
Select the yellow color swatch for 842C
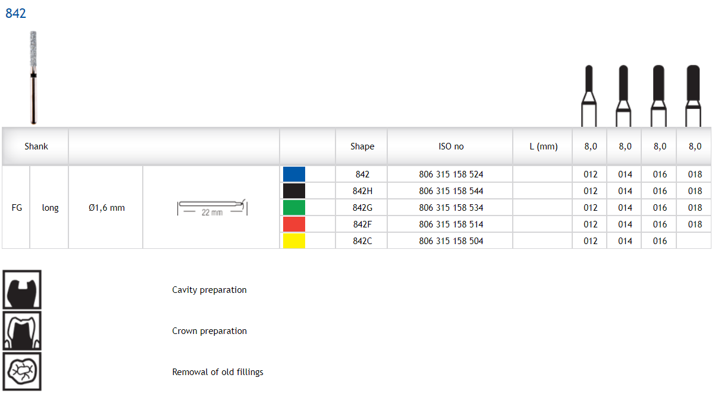tap(294, 241)
